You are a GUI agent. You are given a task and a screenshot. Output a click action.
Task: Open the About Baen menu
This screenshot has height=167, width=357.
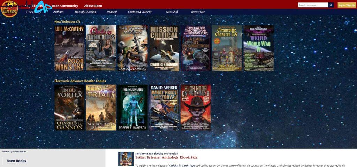(93, 6)
